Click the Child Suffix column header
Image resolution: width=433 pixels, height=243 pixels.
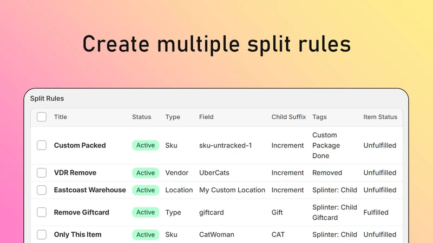click(288, 117)
